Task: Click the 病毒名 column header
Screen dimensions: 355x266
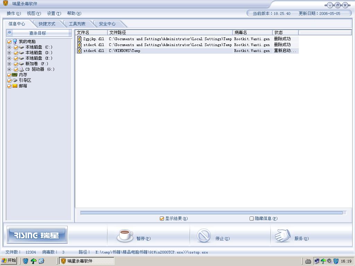Action: [253, 33]
